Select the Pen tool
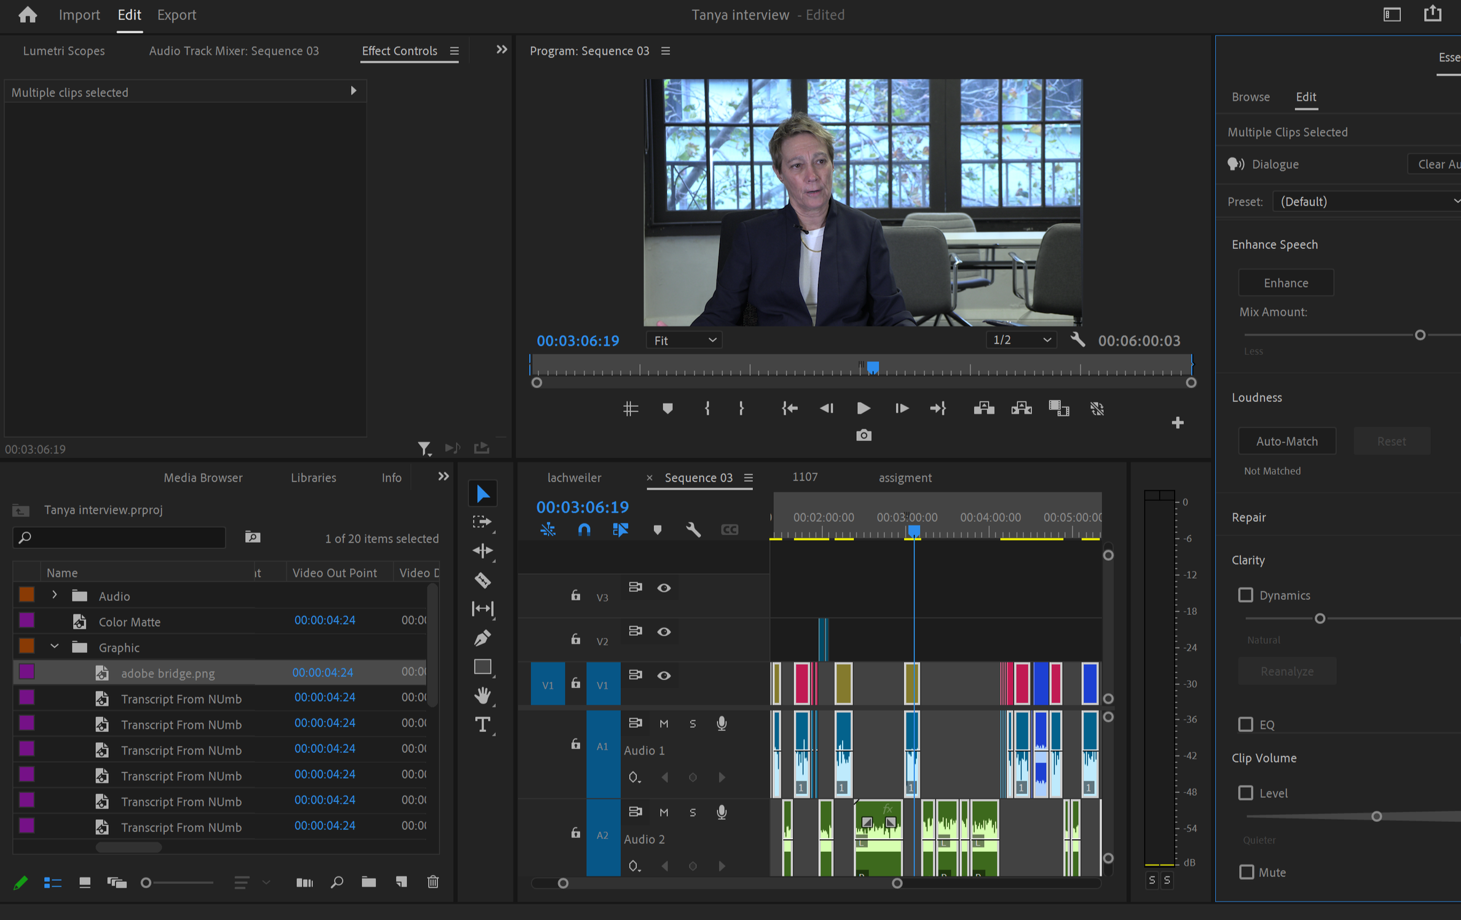This screenshot has height=920, width=1461. (482, 638)
